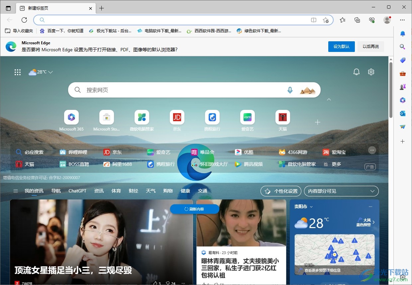
Task: Expand the 大风蓝色预警 alert arrow
Action: tap(374, 222)
